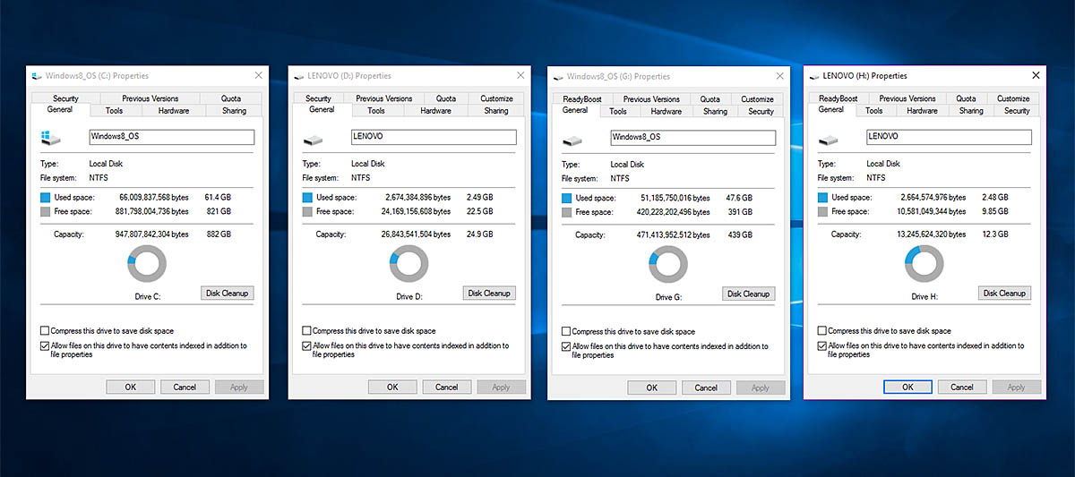Uncheck content indexing in C: Properties
The width and height of the screenshot is (1075, 477).
(45, 345)
